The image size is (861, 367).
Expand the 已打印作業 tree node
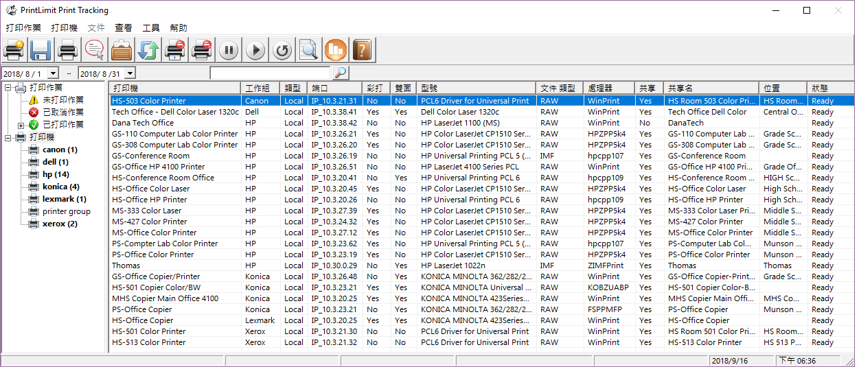[21, 125]
